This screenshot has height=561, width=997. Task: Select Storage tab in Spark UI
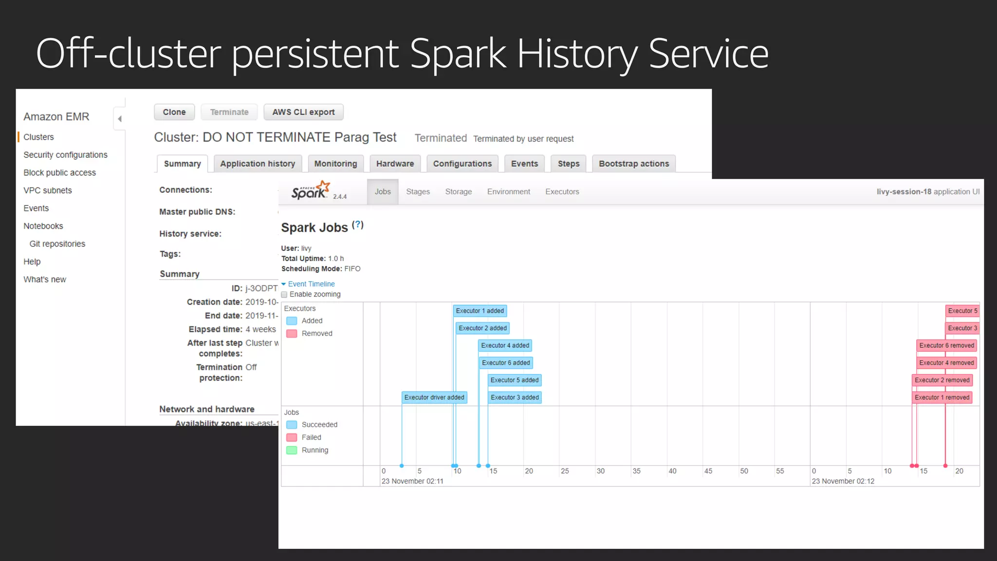(459, 192)
